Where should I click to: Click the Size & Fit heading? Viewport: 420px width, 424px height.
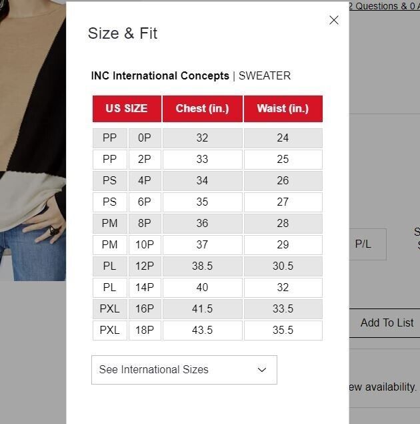(123, 33)
